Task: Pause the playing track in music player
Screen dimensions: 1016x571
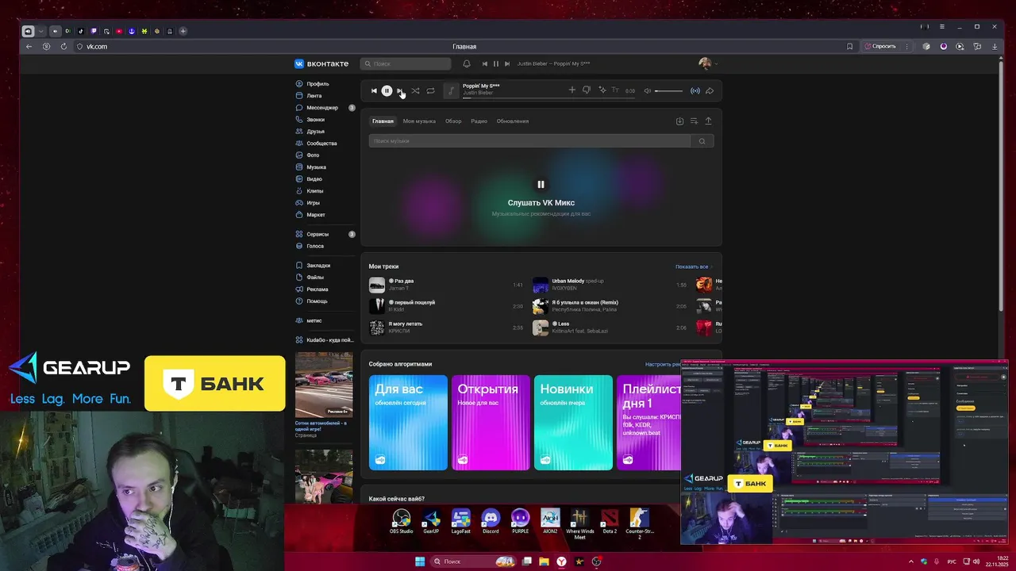Action: click(387, 90)
